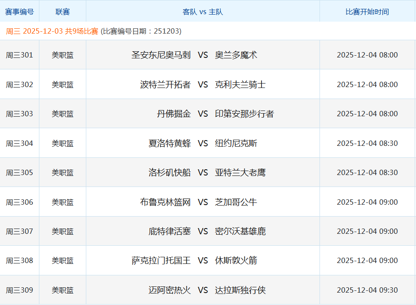
Task: Select match number 周三307
Action: click(19, 231)
